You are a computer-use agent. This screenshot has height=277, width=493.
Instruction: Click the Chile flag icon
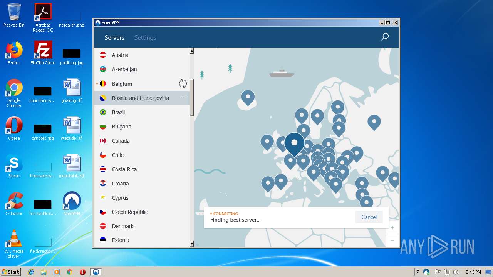[x=103, y=155]
